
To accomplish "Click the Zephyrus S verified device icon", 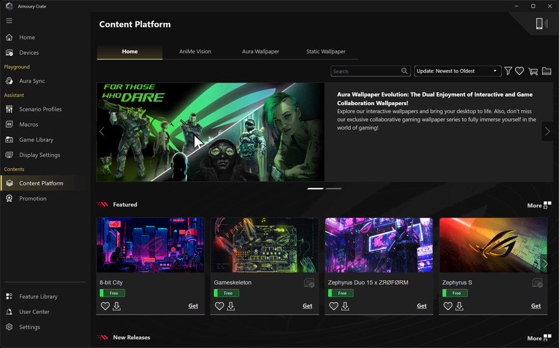I will click(538, 283).
